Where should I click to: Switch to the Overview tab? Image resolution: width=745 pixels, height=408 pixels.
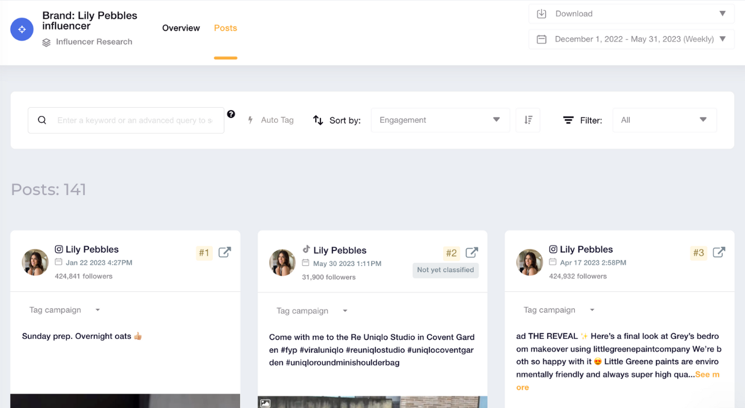pyautogui.click(x=181, y=28)
